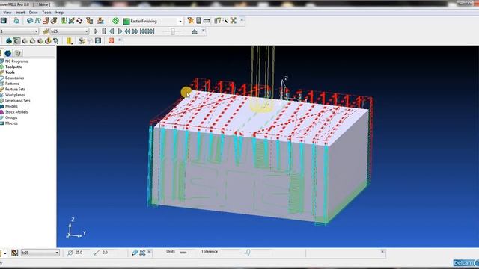Play the toolpath simulation
The image size is (479, 269).
[96, 31]
